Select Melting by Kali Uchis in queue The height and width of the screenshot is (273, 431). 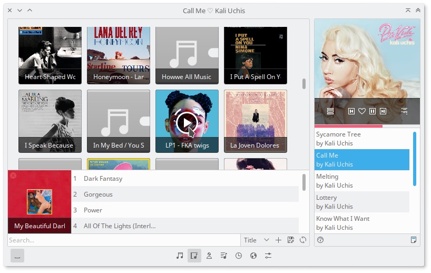363,181
